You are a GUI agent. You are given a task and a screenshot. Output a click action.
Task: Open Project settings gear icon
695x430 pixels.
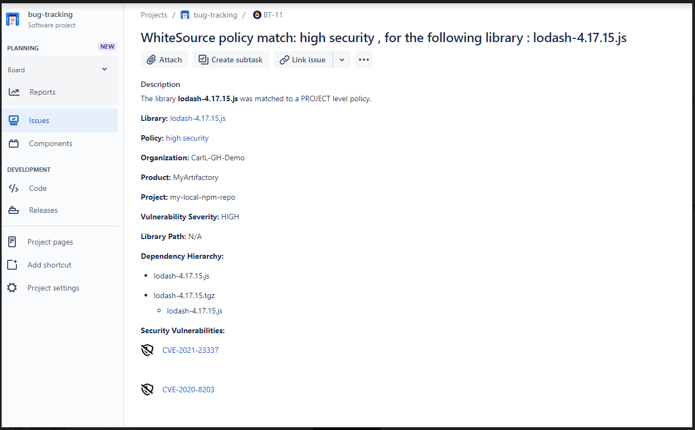tap(12, 288)
